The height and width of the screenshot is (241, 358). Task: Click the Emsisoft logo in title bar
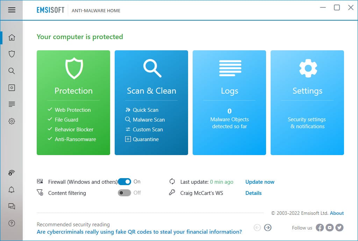point(50,10)
